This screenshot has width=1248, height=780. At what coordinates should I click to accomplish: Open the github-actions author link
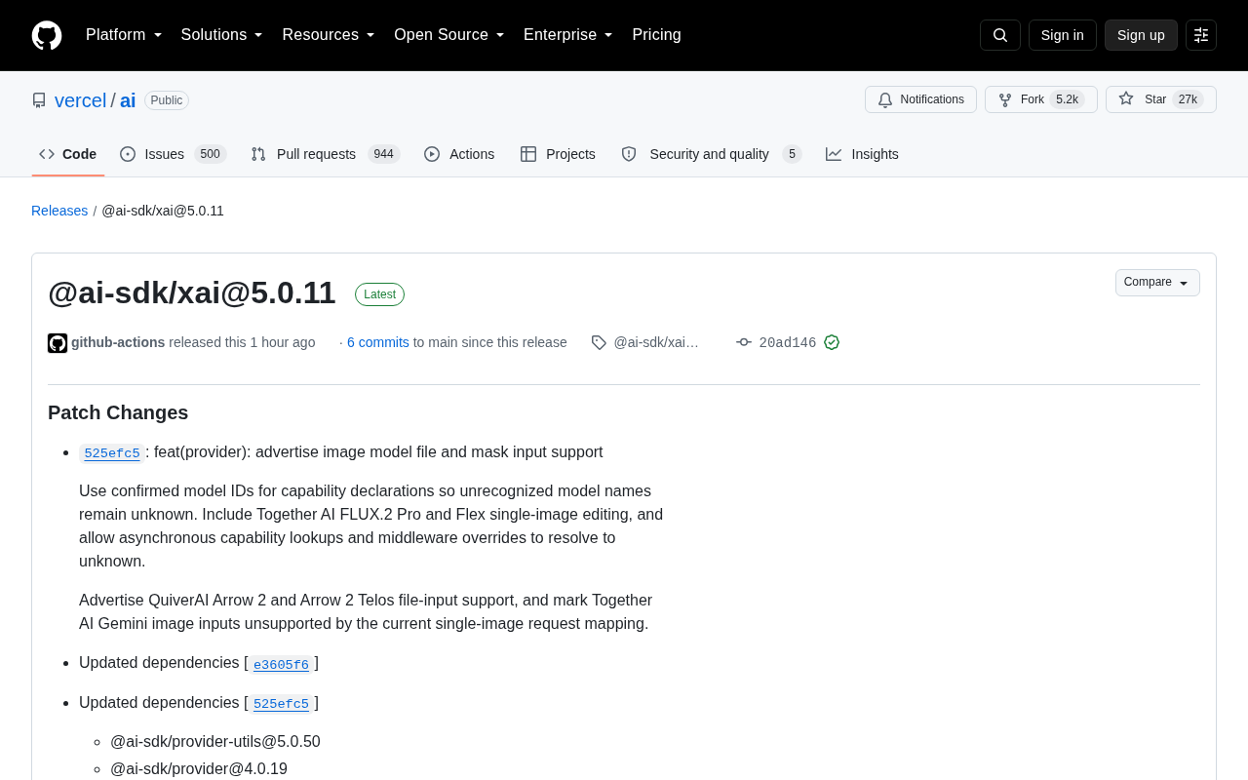point(118,342)
